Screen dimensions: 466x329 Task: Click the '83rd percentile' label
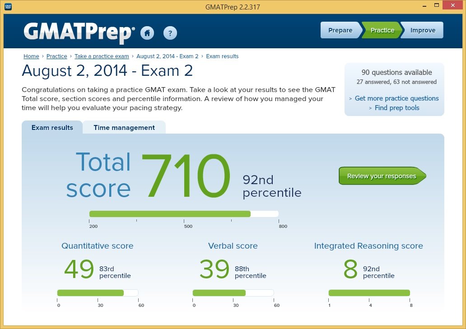point(115,272)
